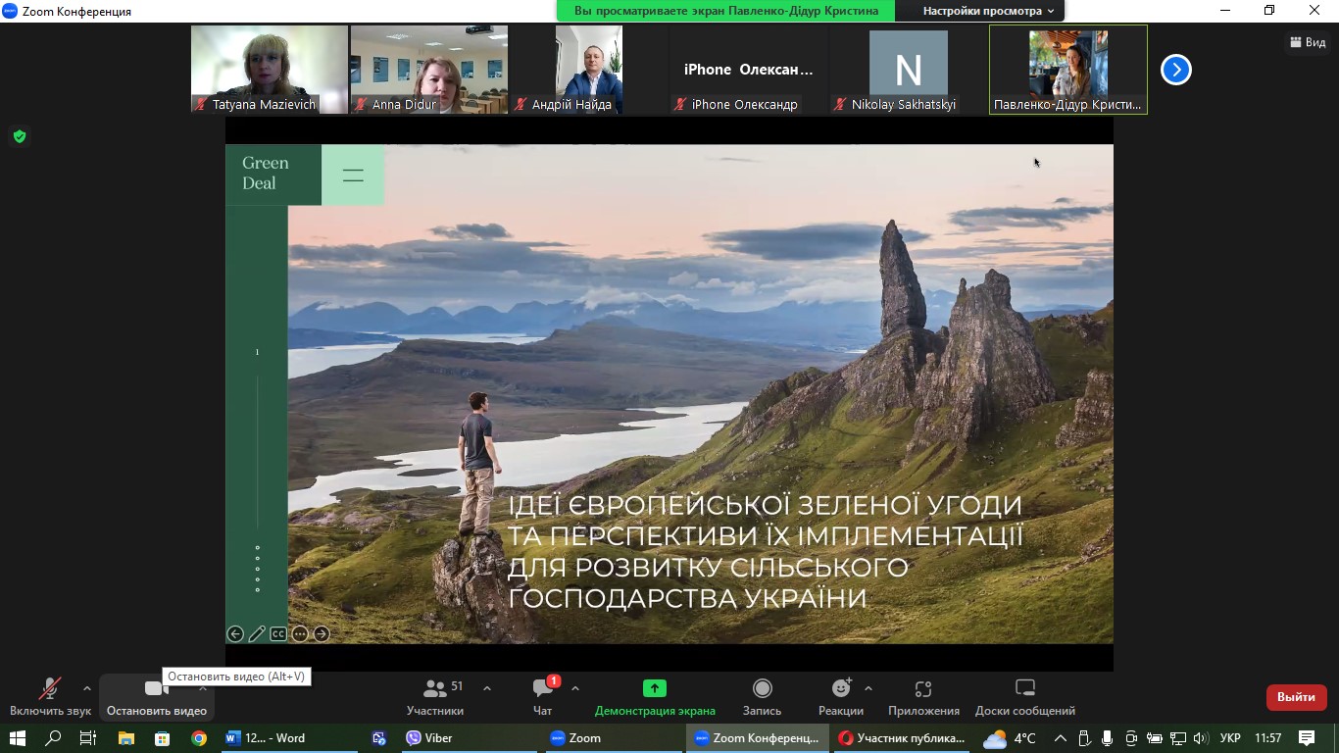Screen dimensions: 1339x753
Task: Expand audio options arrow next to microphone
Action: (87, 688)
